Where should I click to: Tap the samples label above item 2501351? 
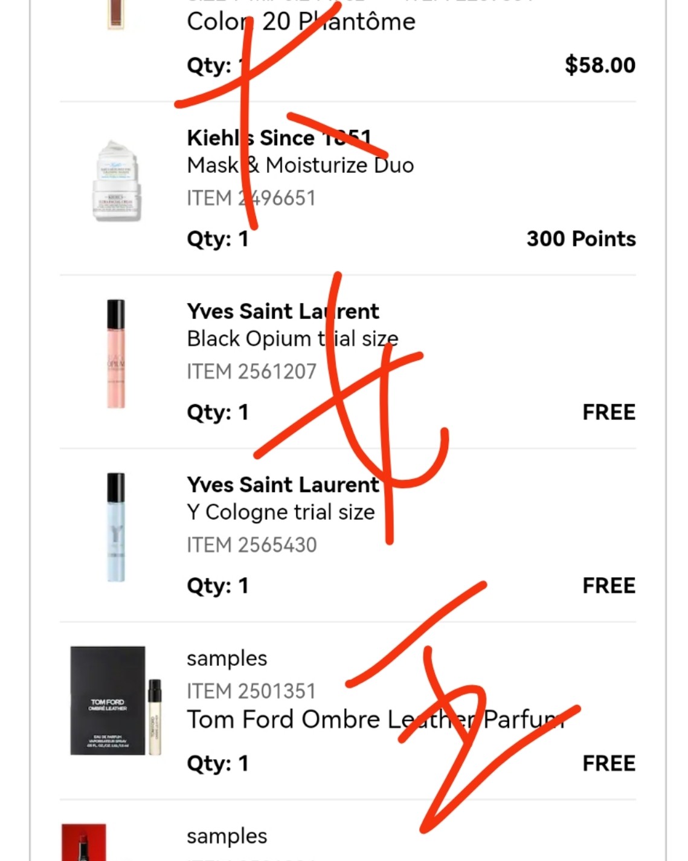click(227, 658)
